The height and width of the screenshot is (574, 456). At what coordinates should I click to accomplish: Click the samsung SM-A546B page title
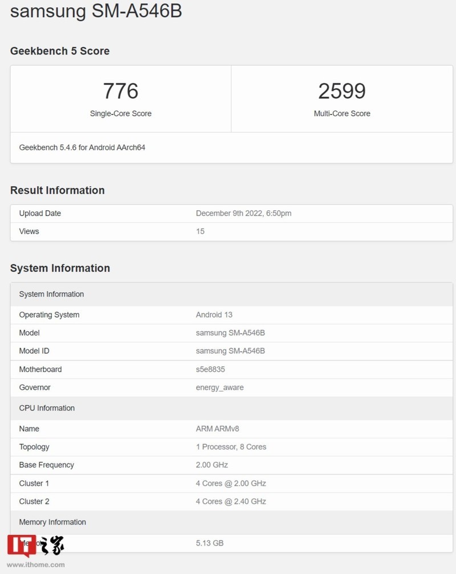click(x=96, y=11)
